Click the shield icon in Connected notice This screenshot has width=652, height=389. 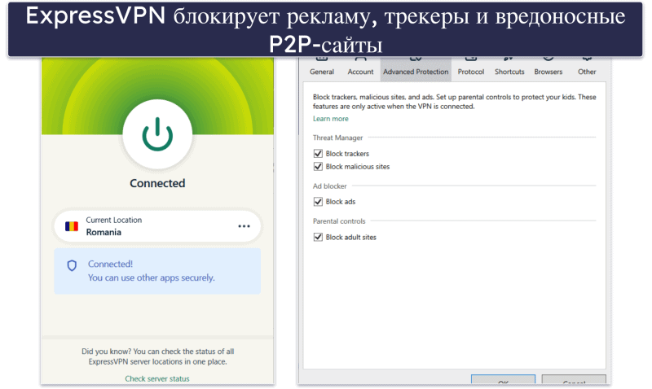[x=72, y=265]
